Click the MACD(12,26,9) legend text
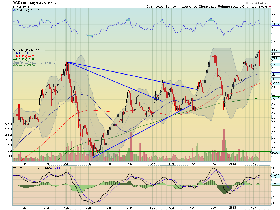The image size is (280, 210). coord(29,168)
